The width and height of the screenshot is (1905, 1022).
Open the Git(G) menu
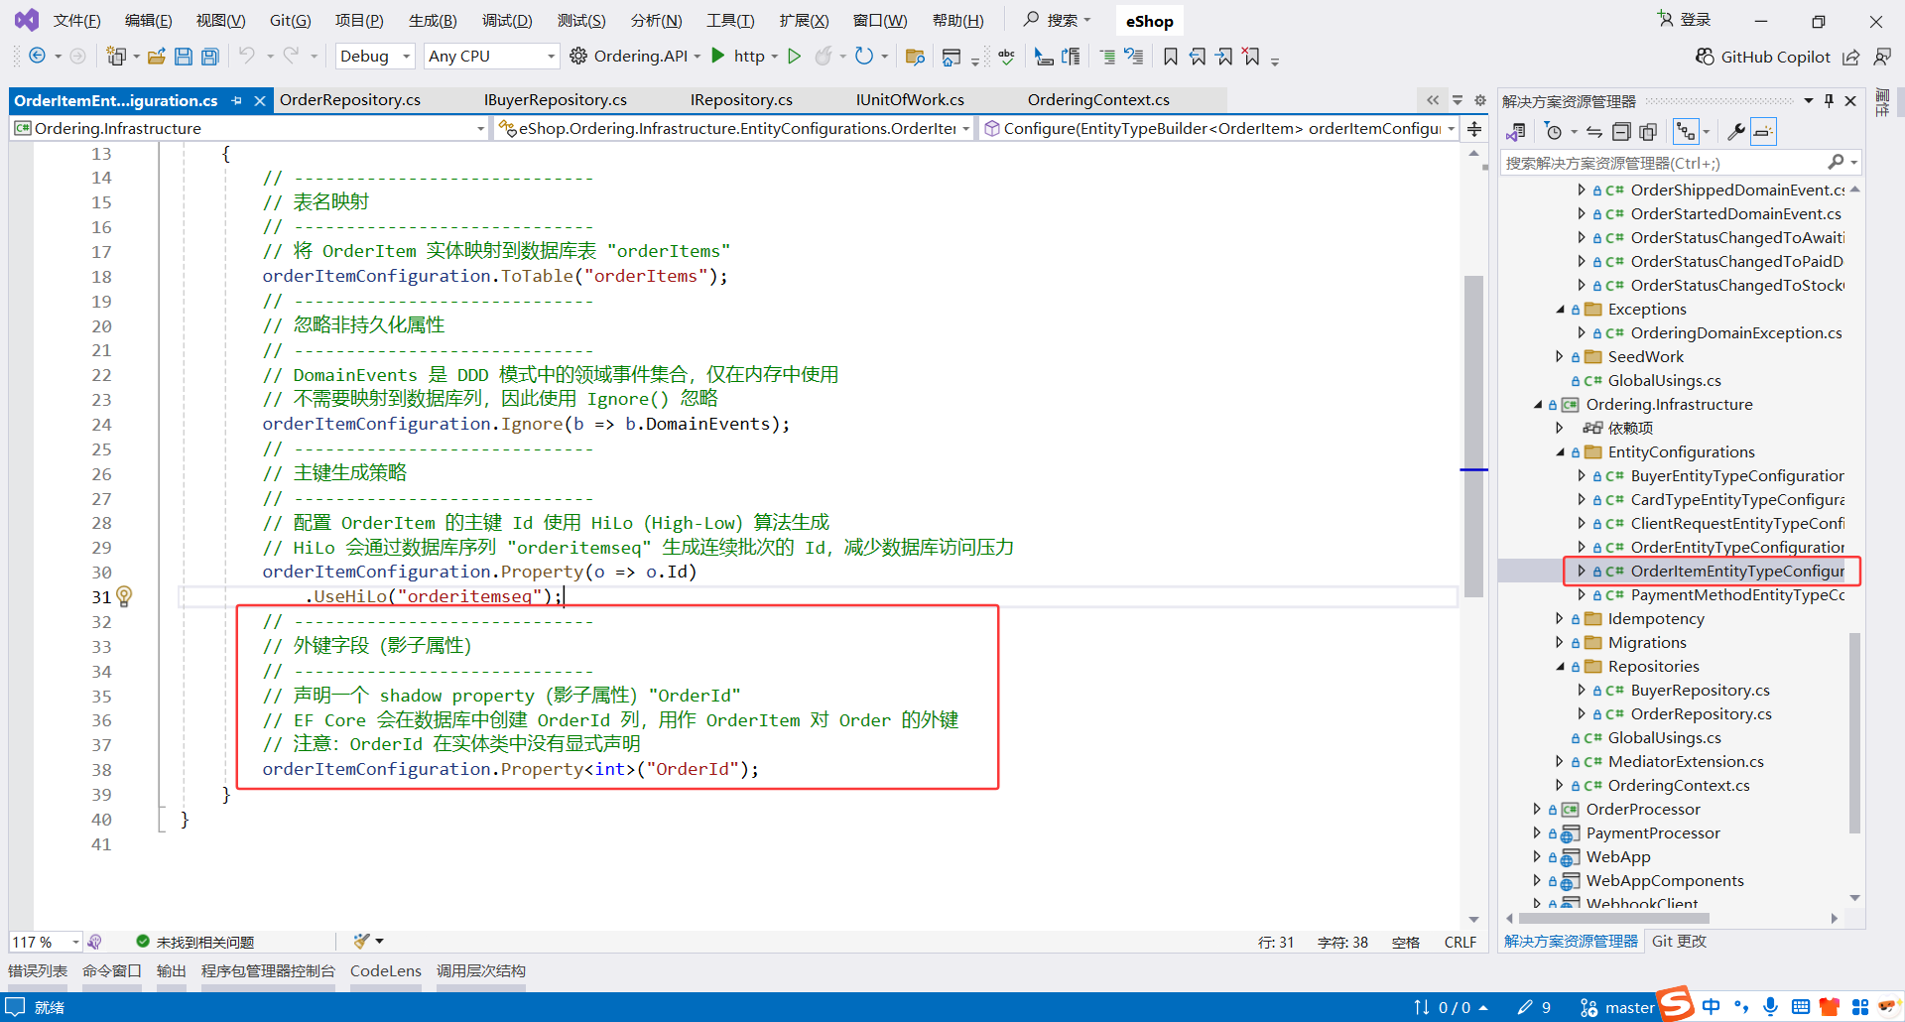(x=290, y=20)
